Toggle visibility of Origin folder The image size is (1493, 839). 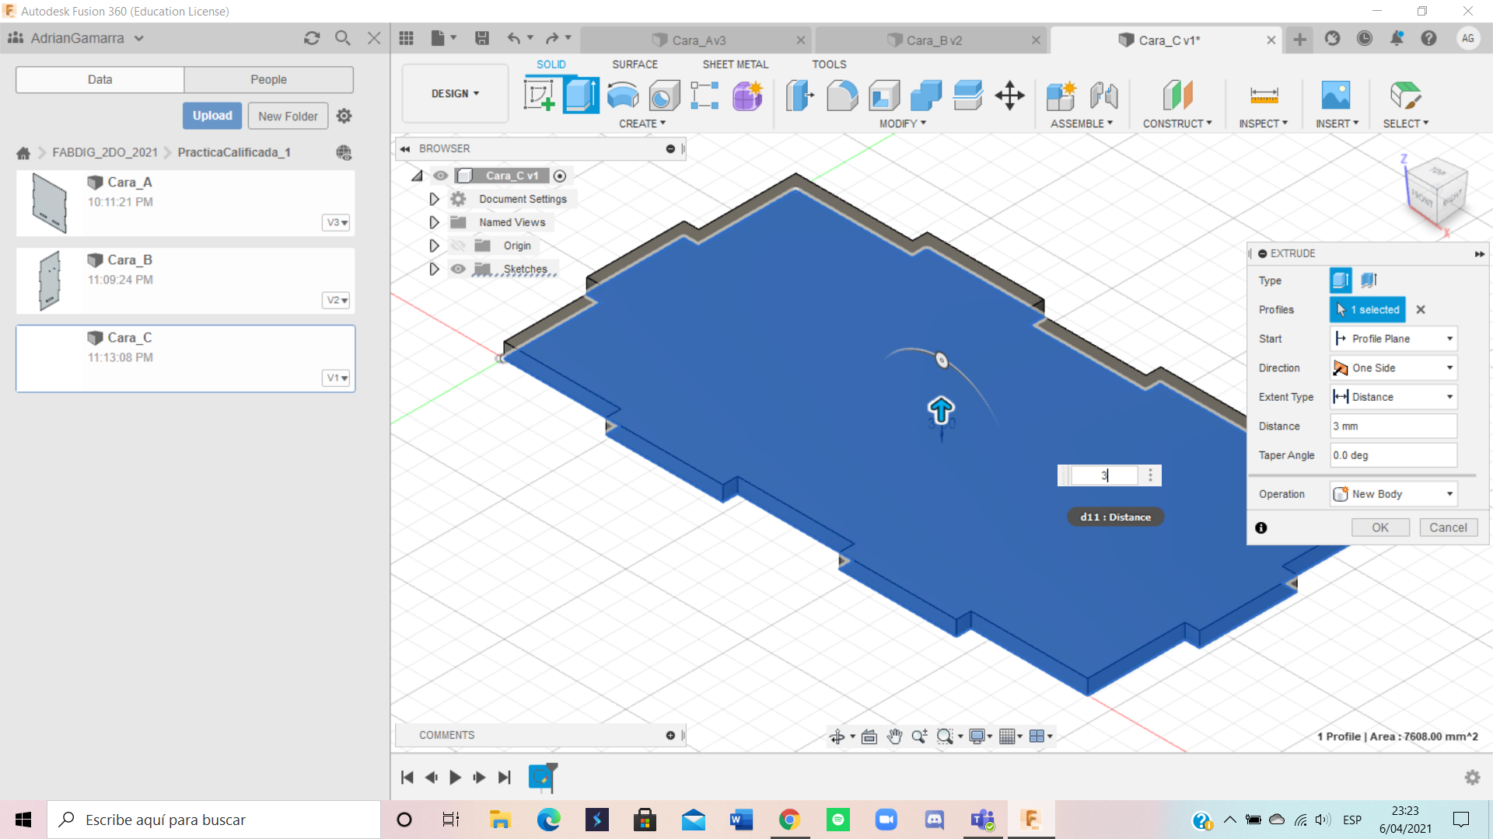458,245
